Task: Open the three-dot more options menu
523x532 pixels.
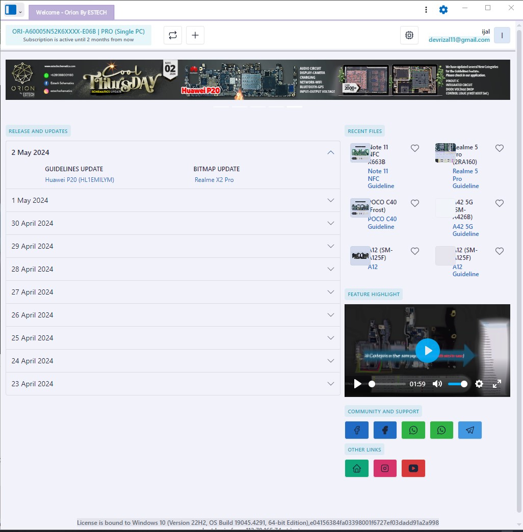Action: click(x=426, y=10)
